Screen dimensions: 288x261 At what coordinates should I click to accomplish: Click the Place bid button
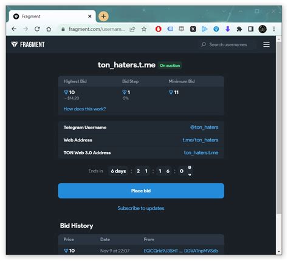pyautogui.click(x=141, y=191)
